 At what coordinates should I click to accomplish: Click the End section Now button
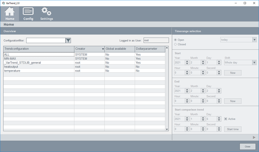[x=232, y=101]
